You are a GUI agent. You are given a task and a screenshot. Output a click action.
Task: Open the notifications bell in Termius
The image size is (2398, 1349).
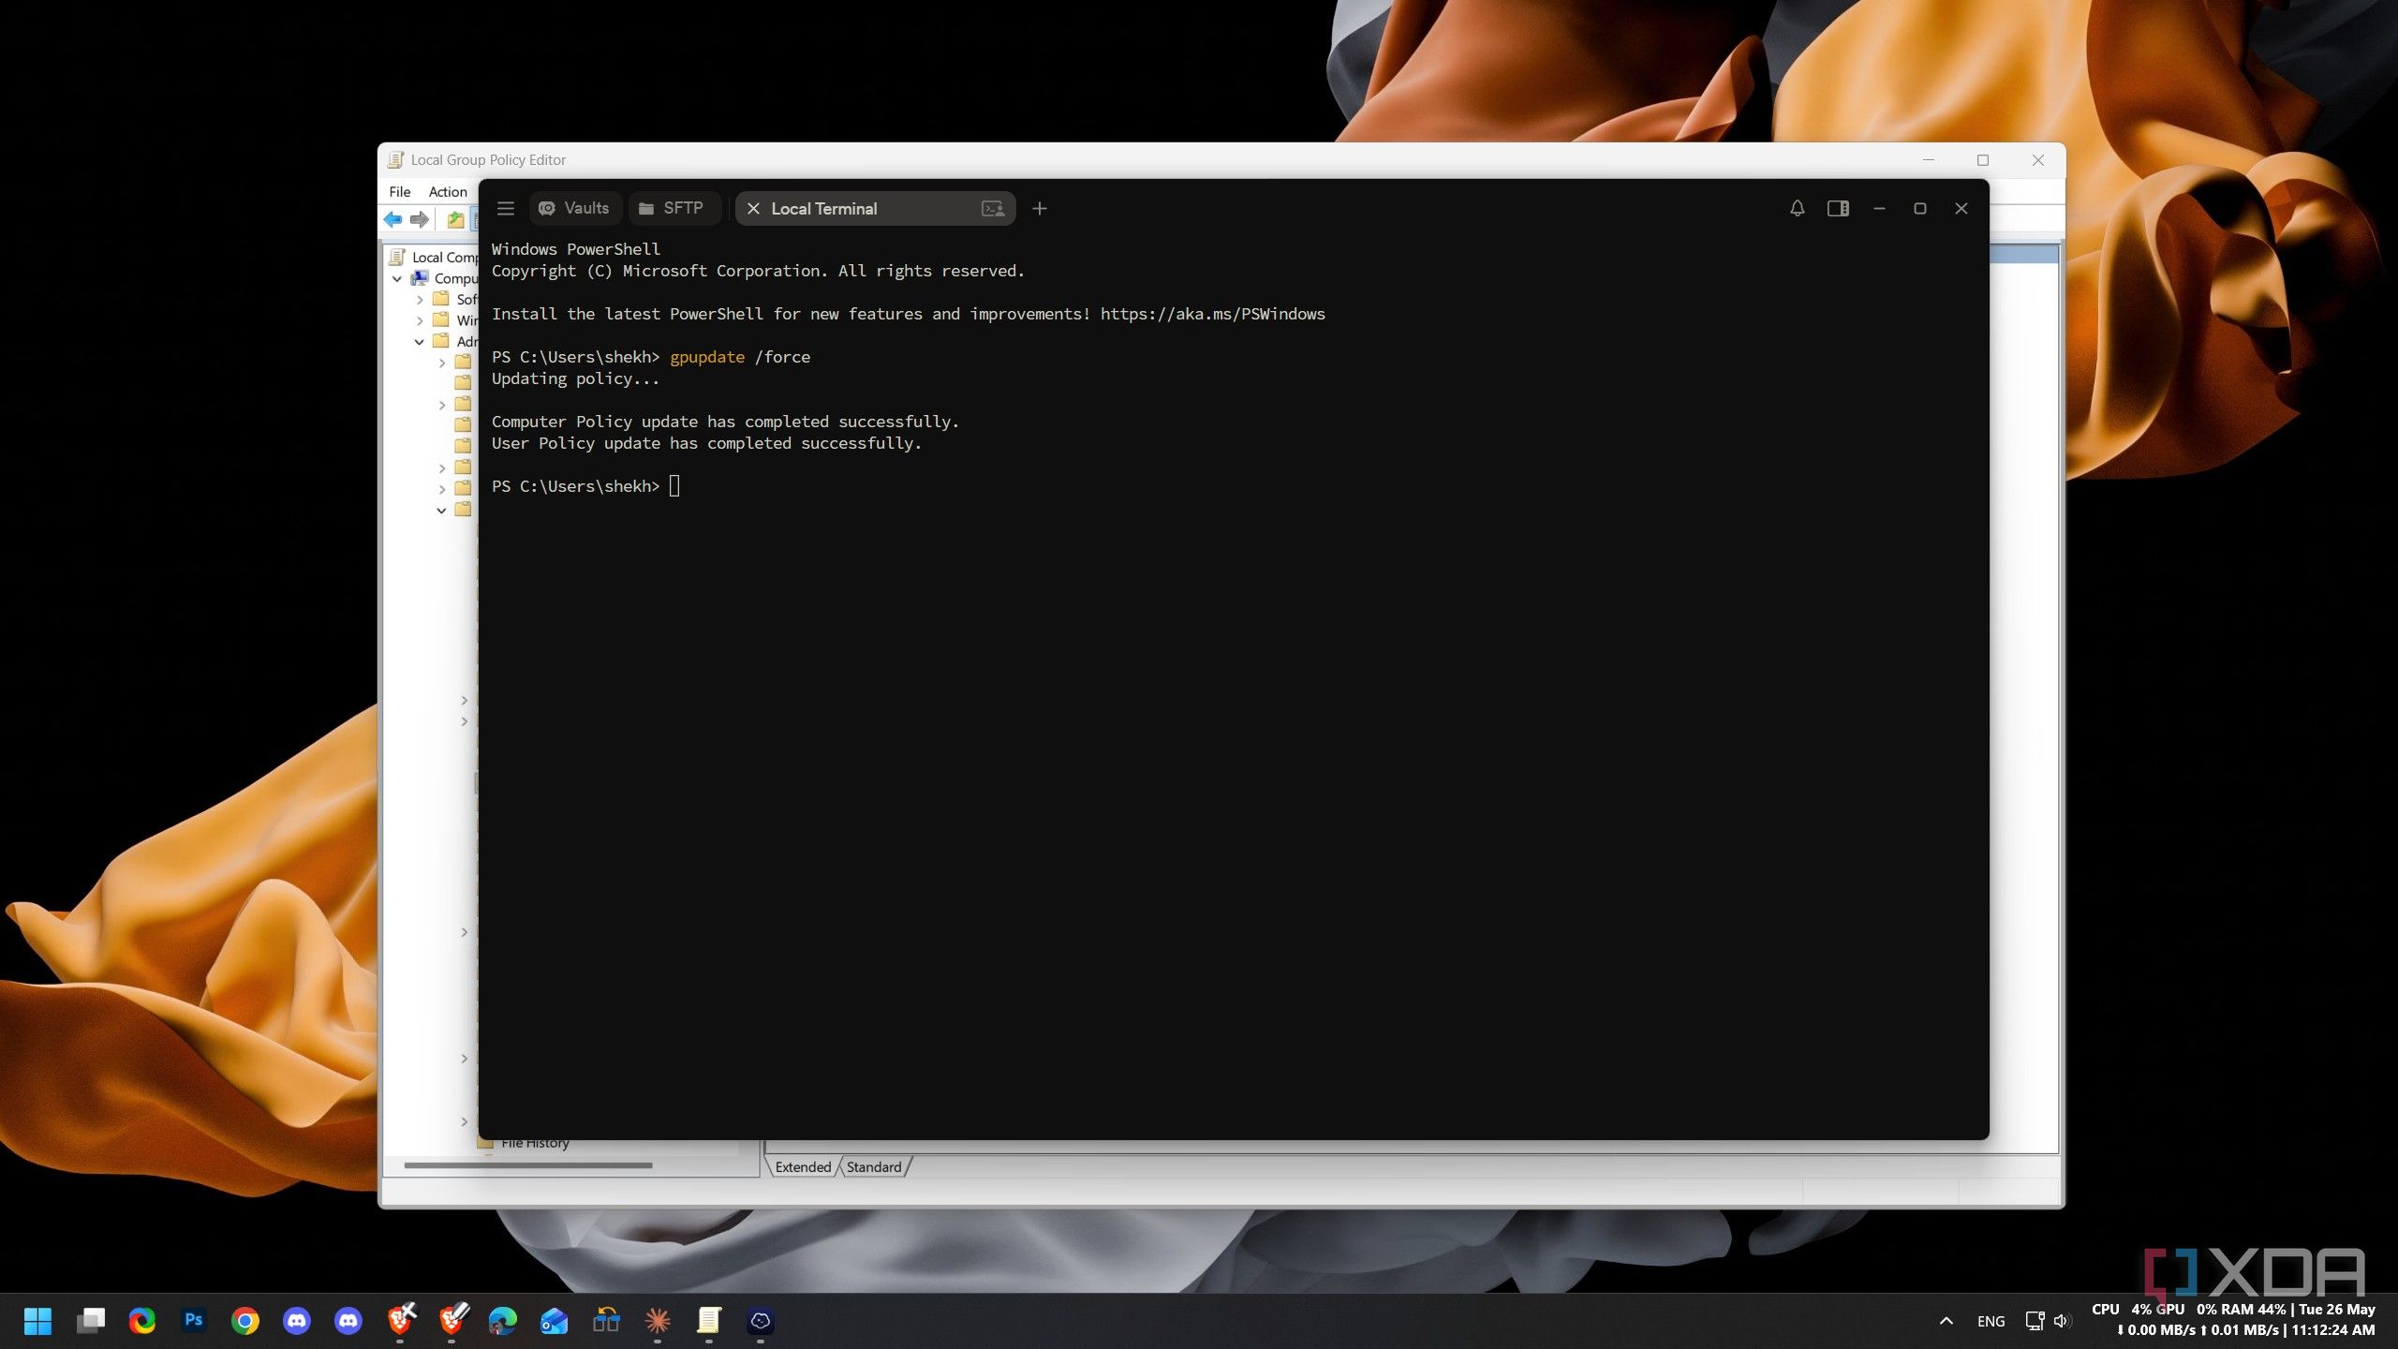tap(1797, 208)
